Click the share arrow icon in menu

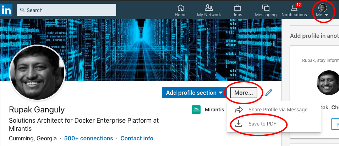(x=239, y=110)
